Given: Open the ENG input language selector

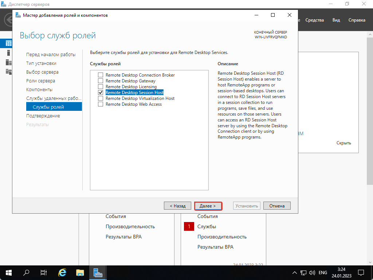Looking at the screenshot, I should 323,273.
